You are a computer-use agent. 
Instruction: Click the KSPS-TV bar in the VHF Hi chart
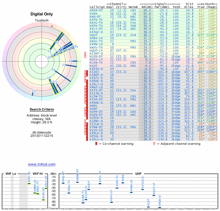[x=29, y=184]
